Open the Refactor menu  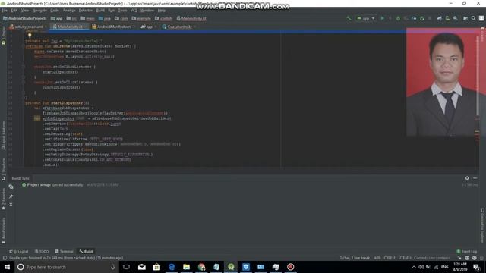click(86, 11)
